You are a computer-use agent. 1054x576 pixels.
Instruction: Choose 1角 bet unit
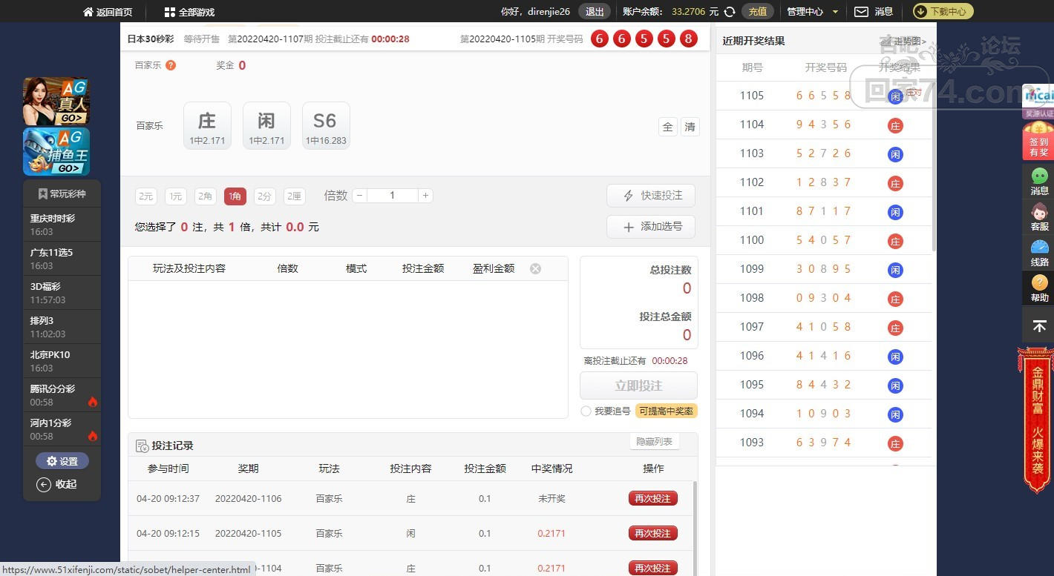click(x=235, y=196)
